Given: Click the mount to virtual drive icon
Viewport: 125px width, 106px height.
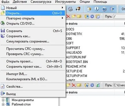Looking at the screenshot, I should pyautogui.click(x=71, y=9).
